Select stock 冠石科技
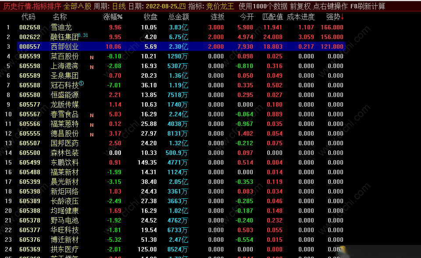The height and width of the screenshot is (258, 421). tap(64, 85)
